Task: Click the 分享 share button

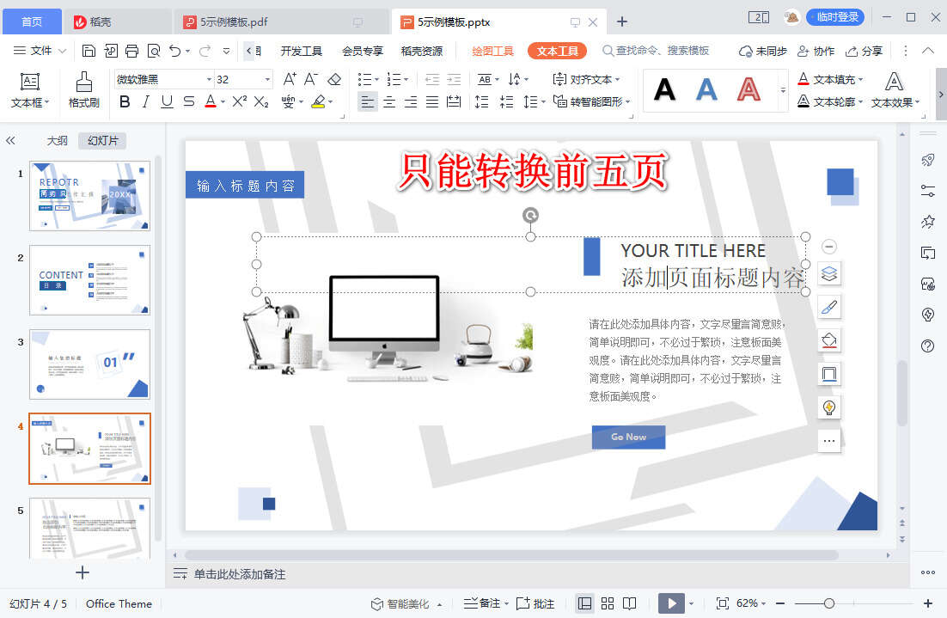Action: pos(865,51)
